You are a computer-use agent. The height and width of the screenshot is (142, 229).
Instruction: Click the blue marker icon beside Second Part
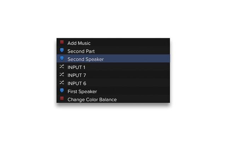pos(62,50)
